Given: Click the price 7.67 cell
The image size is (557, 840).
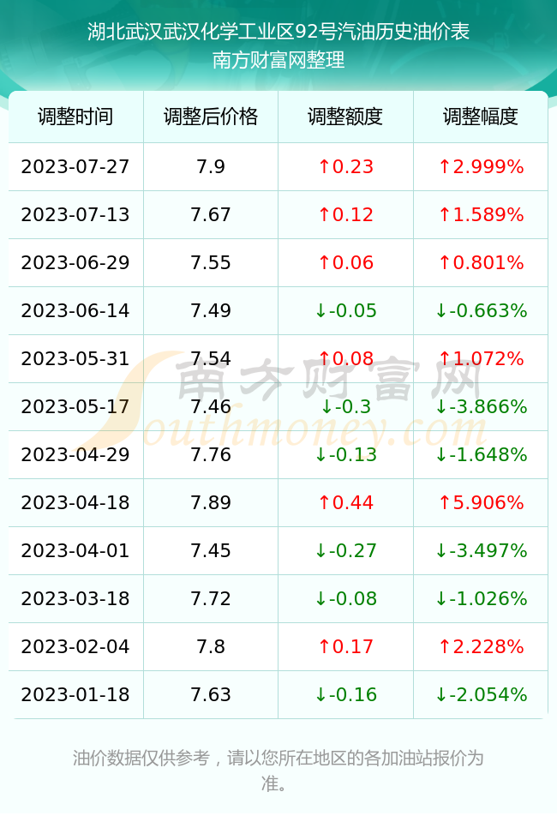Looking at the screenshot, I should click(211, 215).
